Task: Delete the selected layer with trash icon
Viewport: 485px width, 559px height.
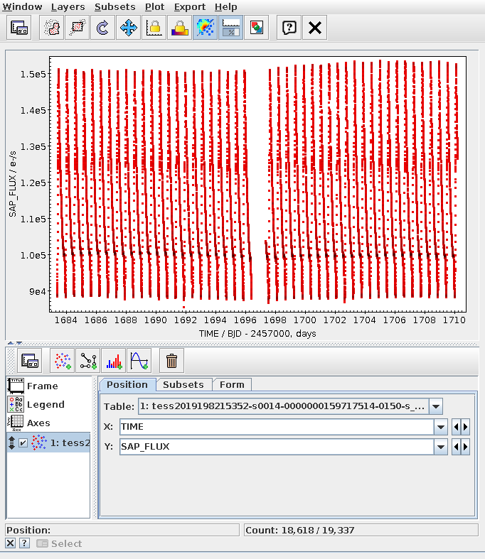Action: point(171,361)
